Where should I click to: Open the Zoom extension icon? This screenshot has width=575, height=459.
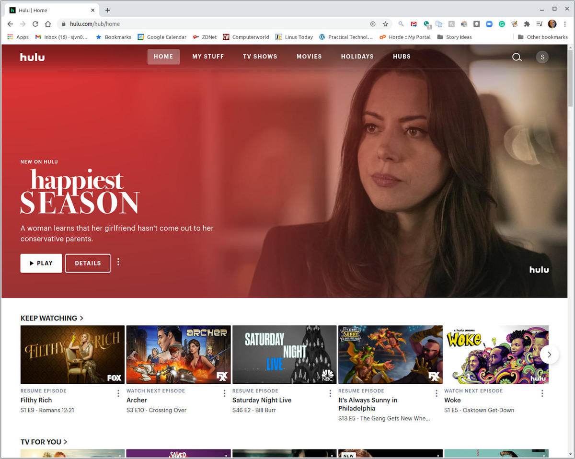tap(489, 24)
